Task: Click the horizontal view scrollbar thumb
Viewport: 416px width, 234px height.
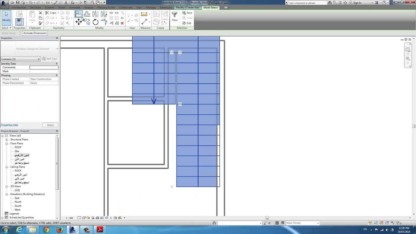Action: pyautogui.click(x=267, y=218)
